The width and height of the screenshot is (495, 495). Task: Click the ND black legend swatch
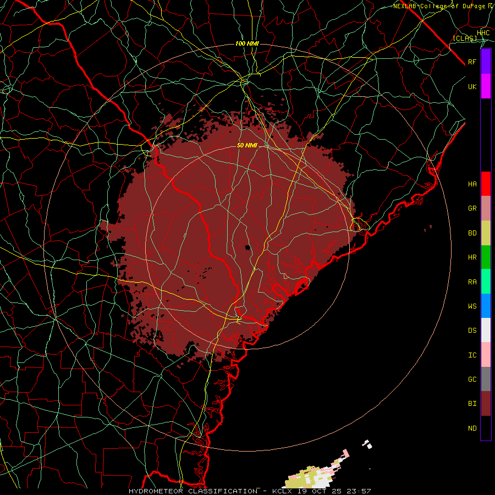(486, 428)
